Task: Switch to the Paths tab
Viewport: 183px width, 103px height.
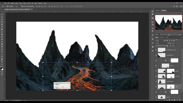Action: [167, 37]
